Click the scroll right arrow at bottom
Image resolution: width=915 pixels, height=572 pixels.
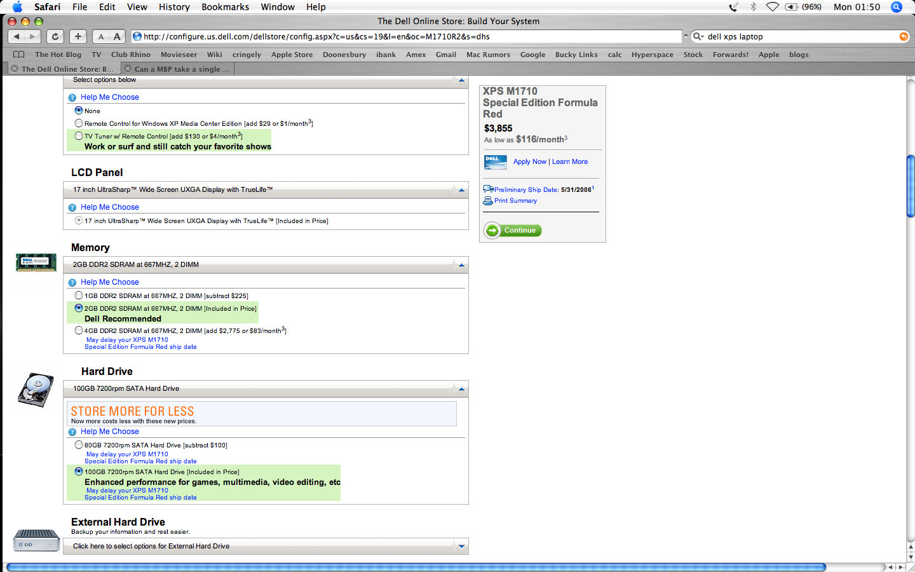coord(900,567)
